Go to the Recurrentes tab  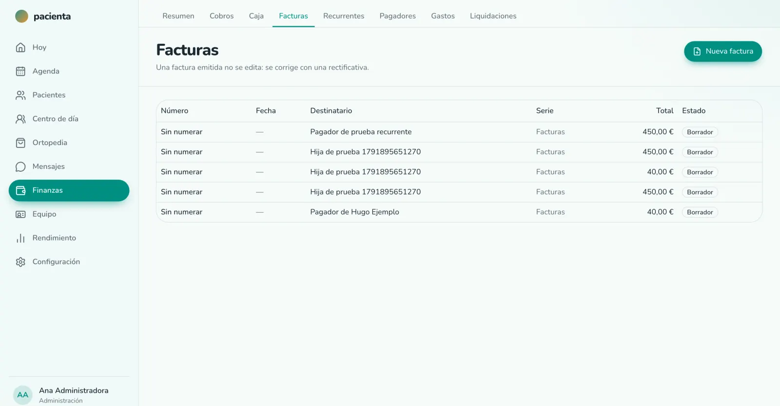coord(344,16)
